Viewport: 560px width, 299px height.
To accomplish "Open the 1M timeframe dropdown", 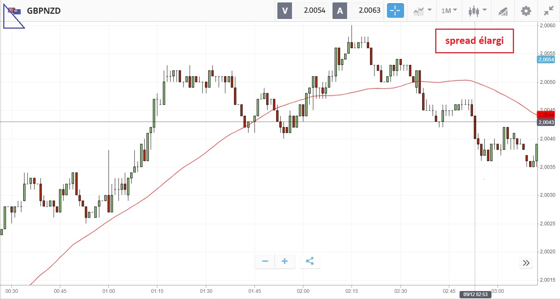I will tap(449, 11).
